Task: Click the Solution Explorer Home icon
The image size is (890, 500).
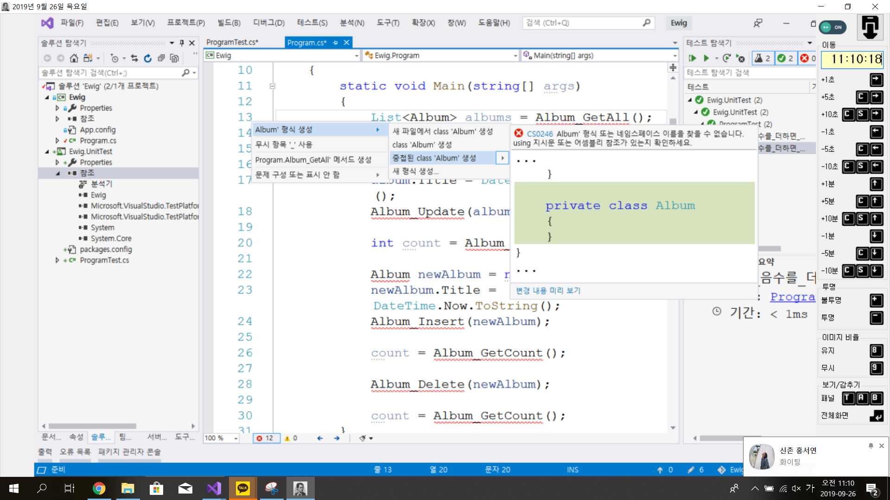Action: (x=74, y=58)
